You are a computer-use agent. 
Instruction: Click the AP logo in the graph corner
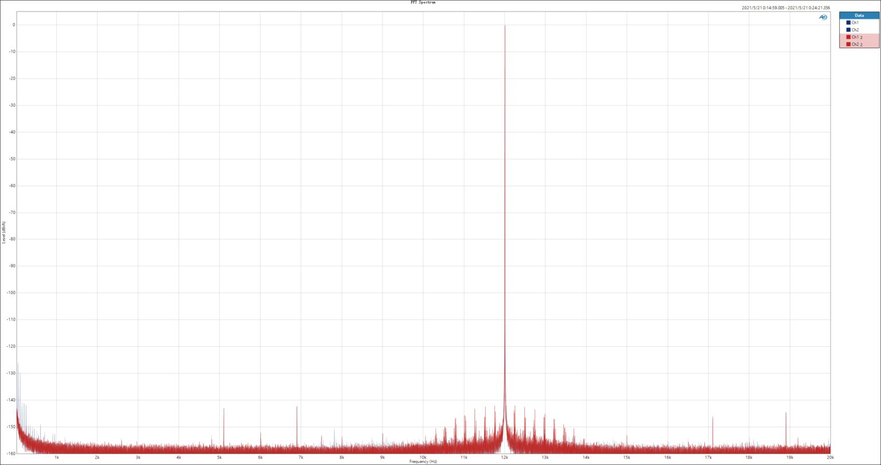pos(822,17)
